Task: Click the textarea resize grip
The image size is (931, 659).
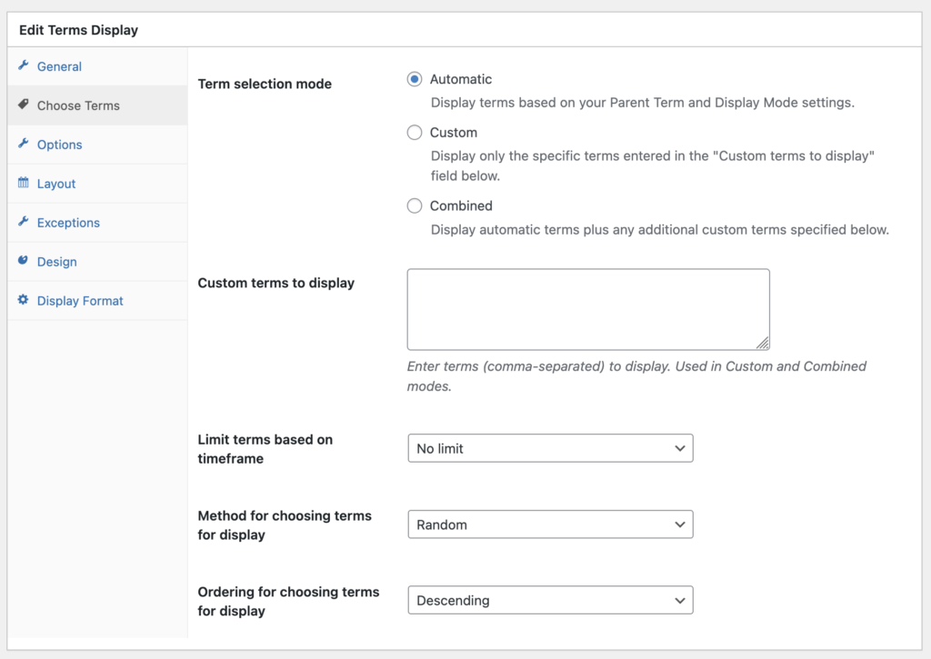Action: [765, 344]
